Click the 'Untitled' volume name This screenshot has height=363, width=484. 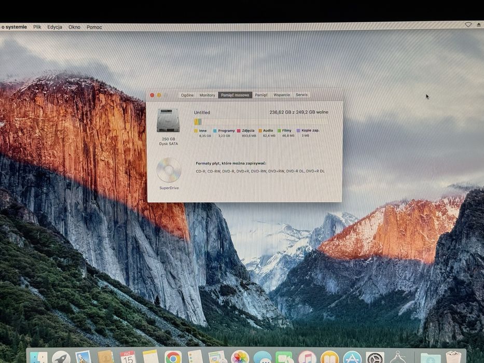[202, 113]
